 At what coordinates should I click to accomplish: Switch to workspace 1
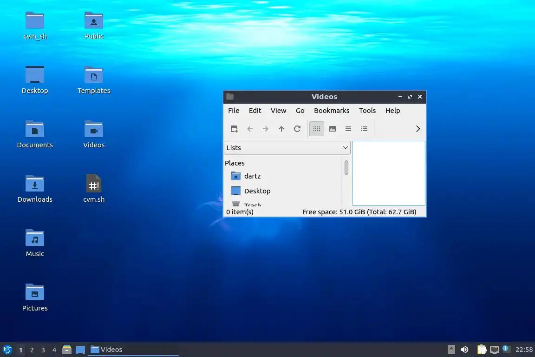[21, 350]
